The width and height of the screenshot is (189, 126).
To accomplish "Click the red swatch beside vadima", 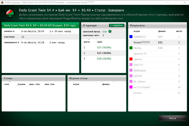I will click(131, 59).
